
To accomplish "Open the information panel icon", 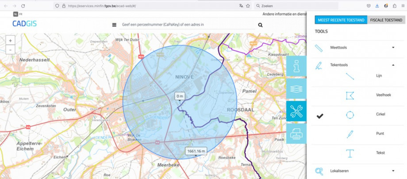I will click(x=296, y=66).
